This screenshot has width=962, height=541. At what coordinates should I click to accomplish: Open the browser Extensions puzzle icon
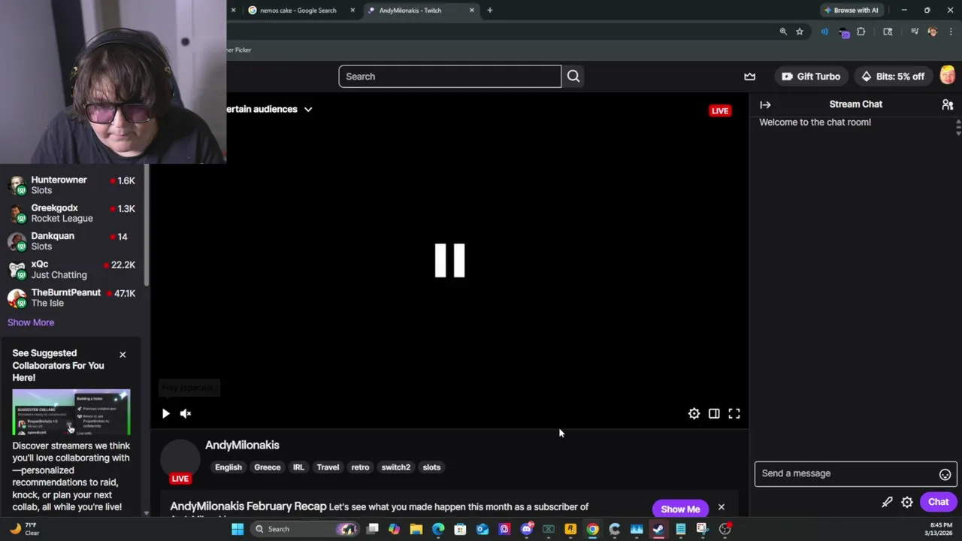point(861,32)
